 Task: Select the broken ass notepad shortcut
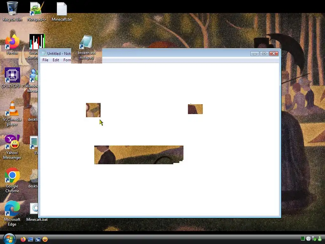(x=86, y=47)
